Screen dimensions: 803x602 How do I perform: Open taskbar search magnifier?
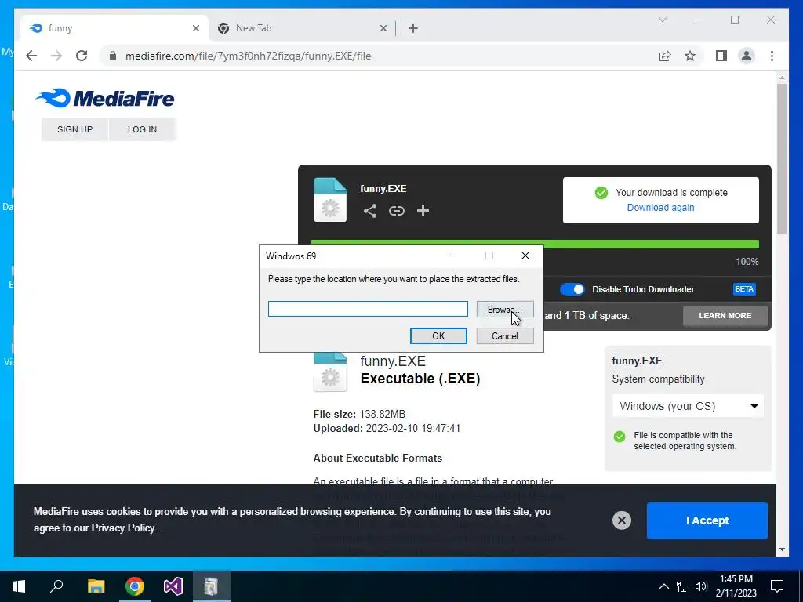pos(56,586)
